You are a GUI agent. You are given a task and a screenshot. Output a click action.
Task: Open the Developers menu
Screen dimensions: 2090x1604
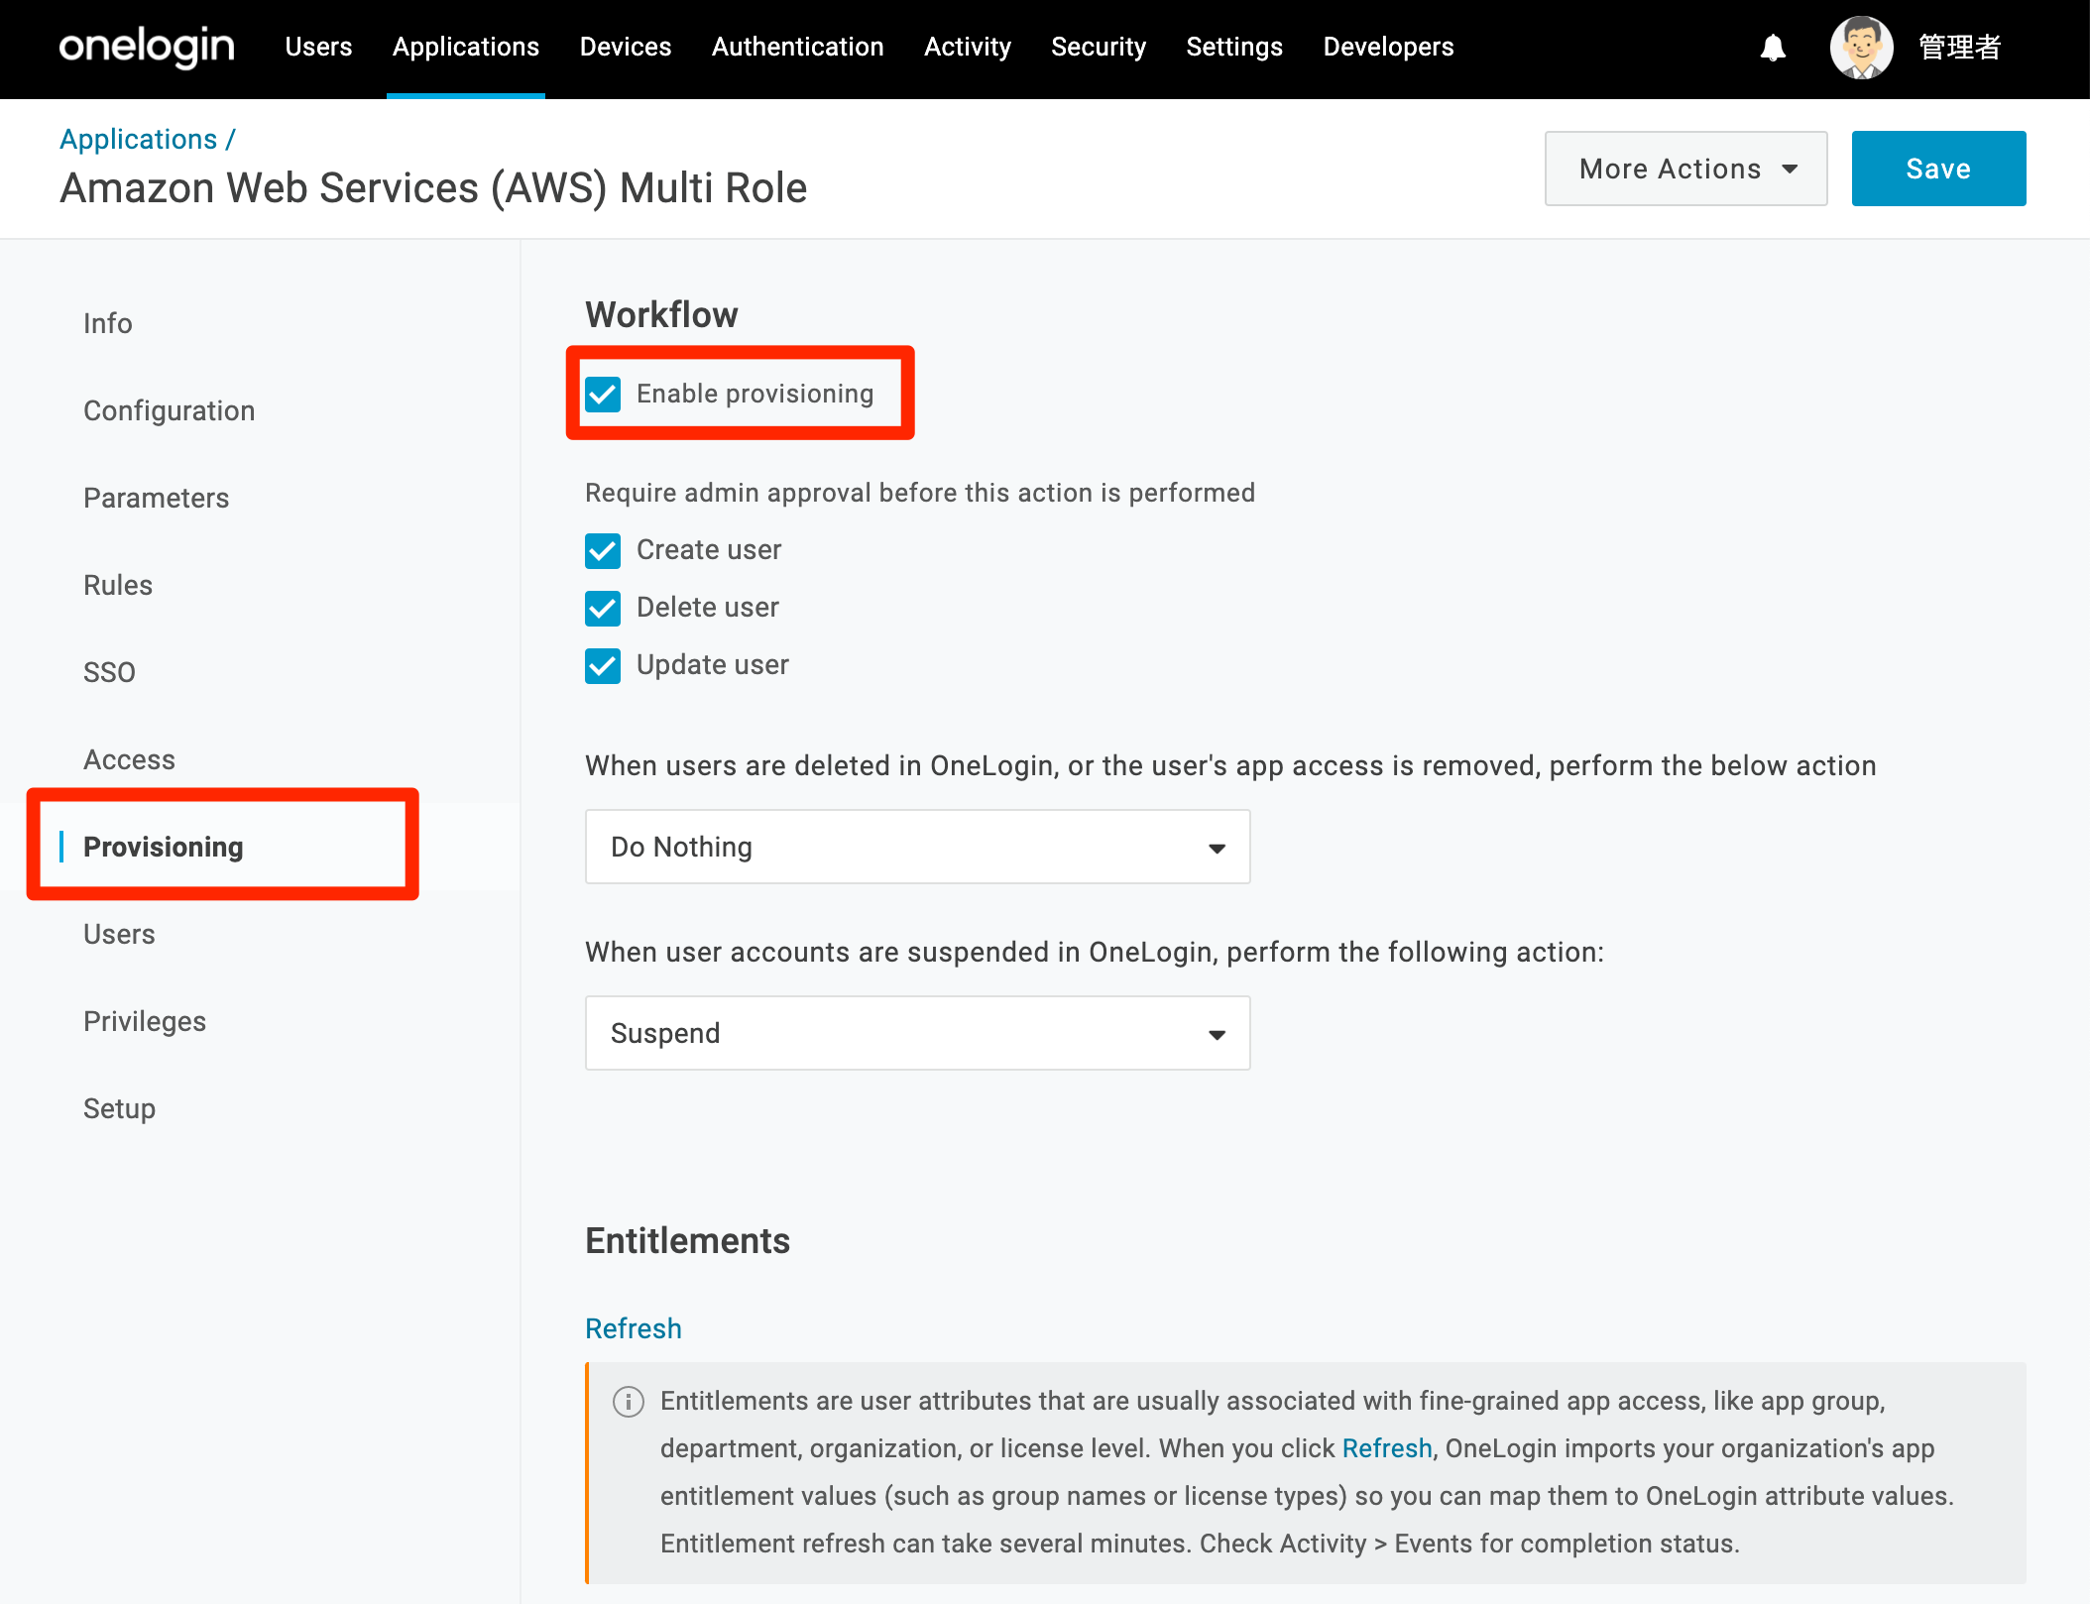pyautogui.click(x=1388, y=47)
